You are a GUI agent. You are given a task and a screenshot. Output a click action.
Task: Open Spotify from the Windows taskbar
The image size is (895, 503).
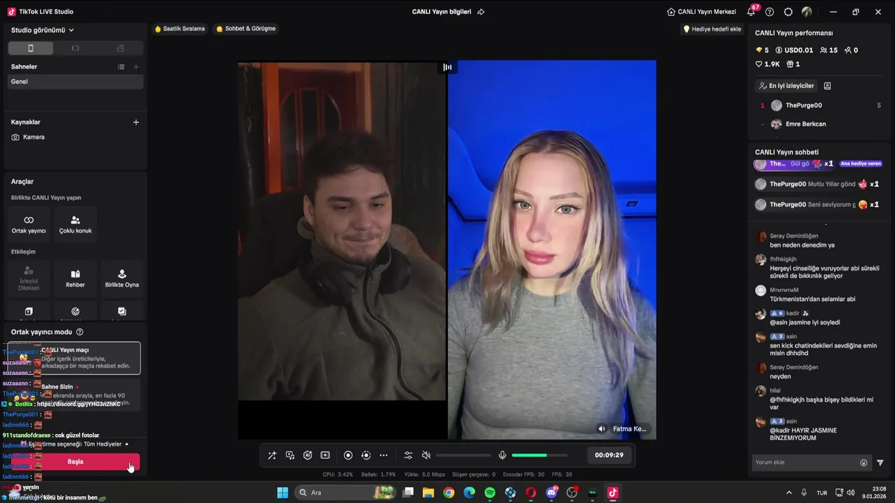[x=490, y=493]
